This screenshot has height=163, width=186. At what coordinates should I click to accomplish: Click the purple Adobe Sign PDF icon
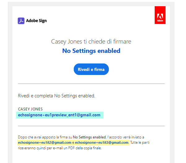pos(21,21)
